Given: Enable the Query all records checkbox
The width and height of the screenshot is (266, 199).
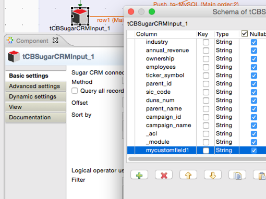Looking at the screenshot, I should point(75,91).
